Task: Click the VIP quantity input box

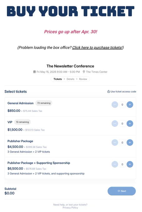Action: (x=122, y=123)
